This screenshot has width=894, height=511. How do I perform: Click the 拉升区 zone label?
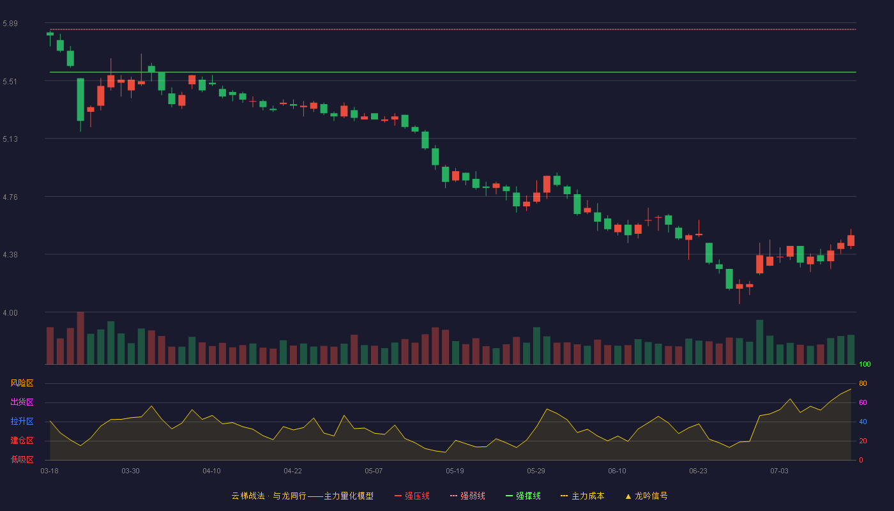[x=22, y=422]
